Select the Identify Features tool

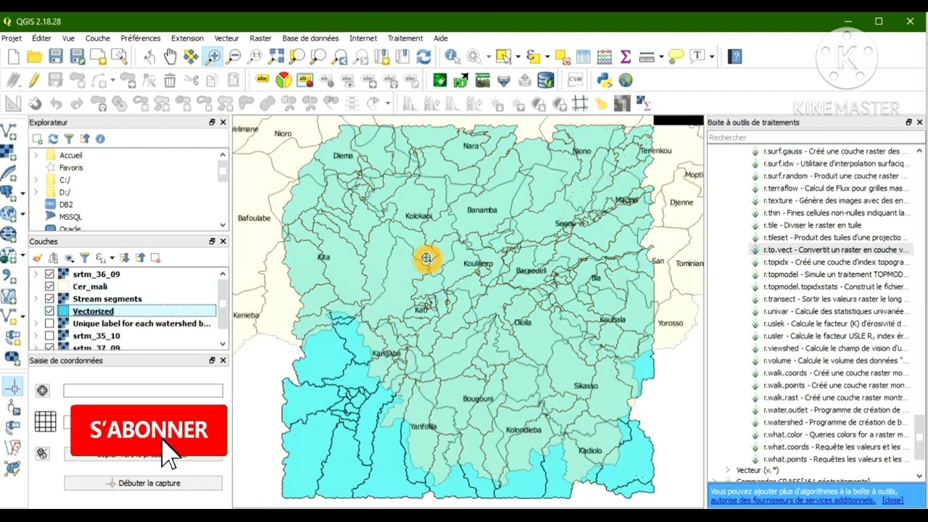pos(452,57)
